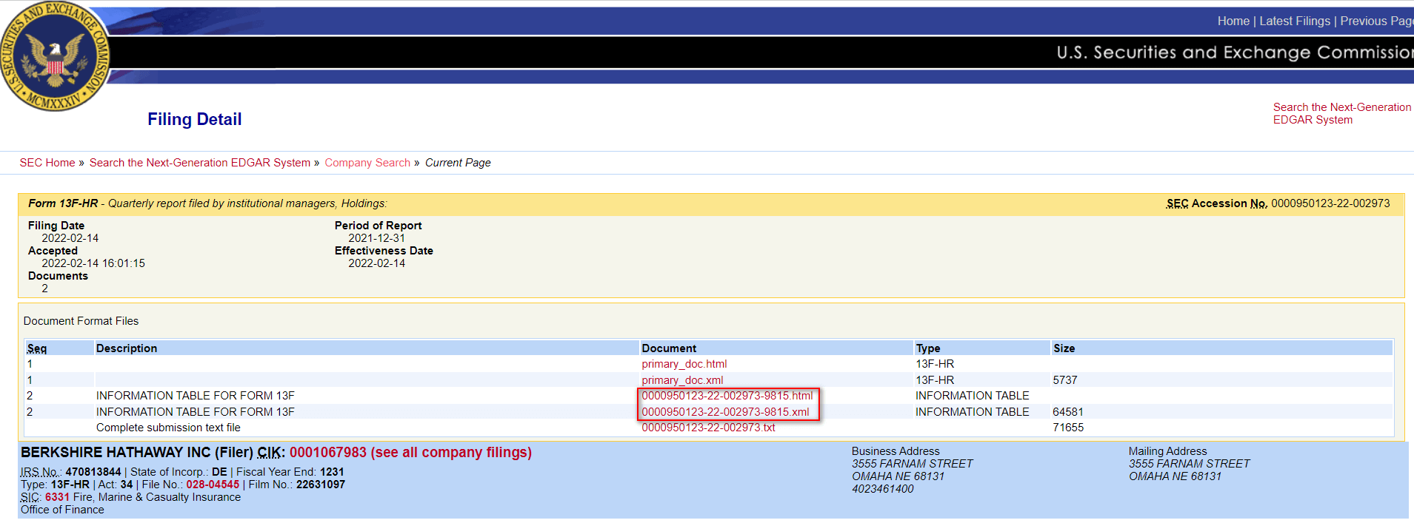The image size is (1414, 523).
Task: Select the Filing Detail heading
Action: [194, 119]
